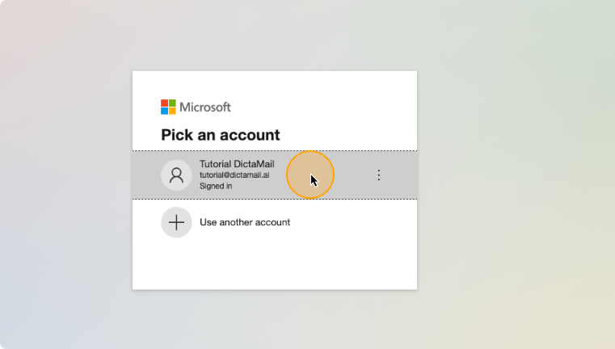Click the red square of Microsoft logo
Viewport: 615px width, 349px height.
click(x=164, y=103)
